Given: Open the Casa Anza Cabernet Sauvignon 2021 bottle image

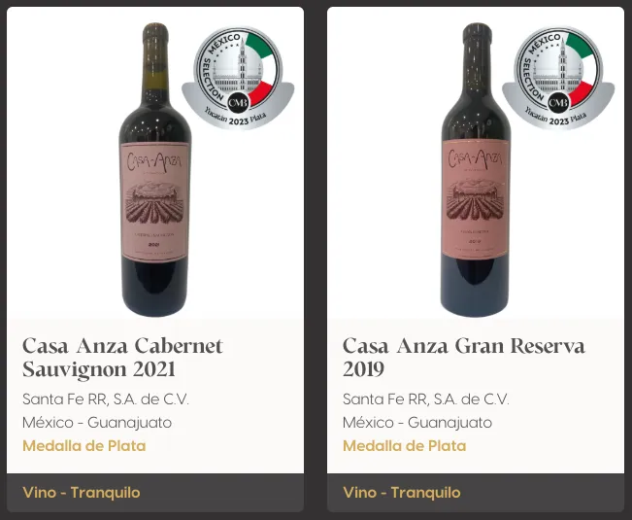Looking at the screenshot, I should tap(155, 169).
